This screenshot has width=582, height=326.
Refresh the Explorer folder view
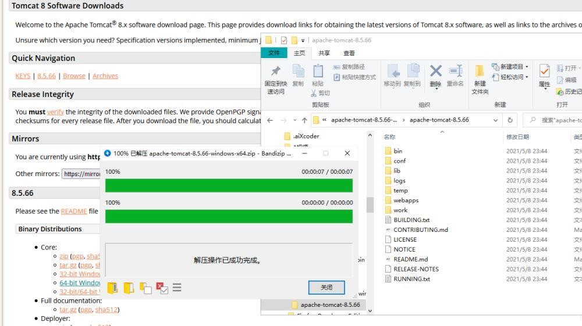[509, 120]
